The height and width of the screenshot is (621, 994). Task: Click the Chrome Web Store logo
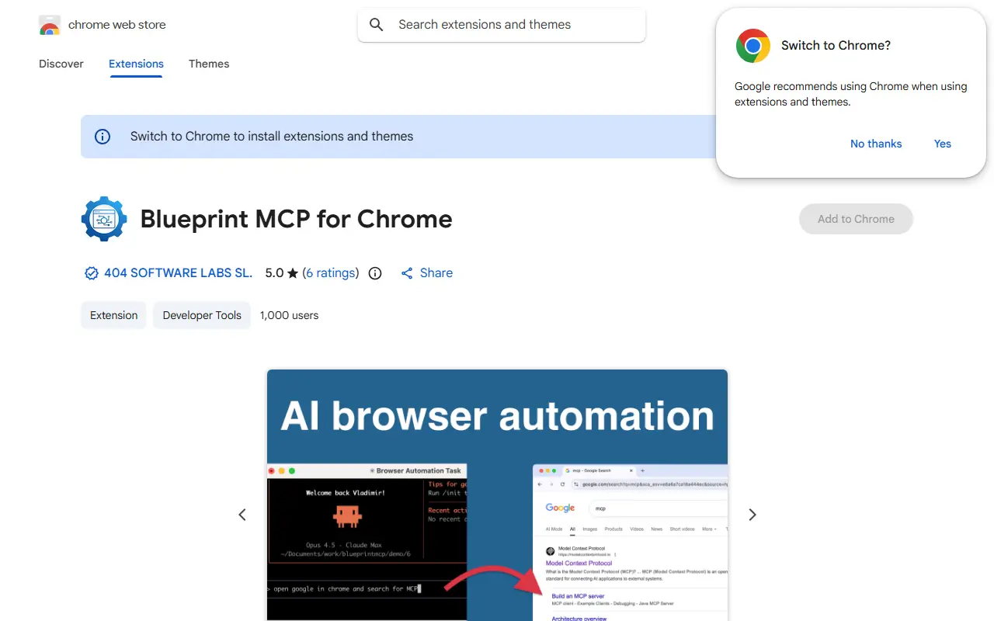[50, 26]
